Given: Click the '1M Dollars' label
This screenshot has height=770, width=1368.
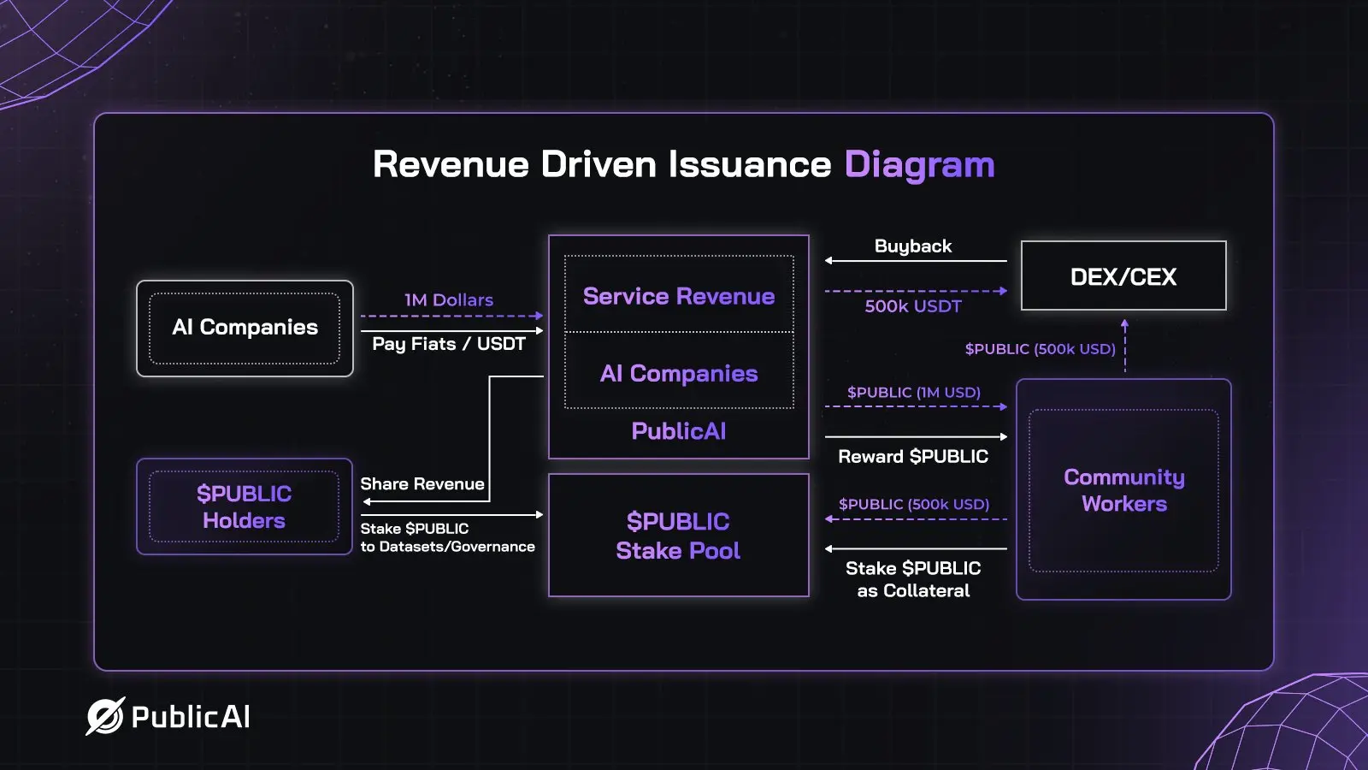Looking at the screenshot, I should (x=449, y=300).
